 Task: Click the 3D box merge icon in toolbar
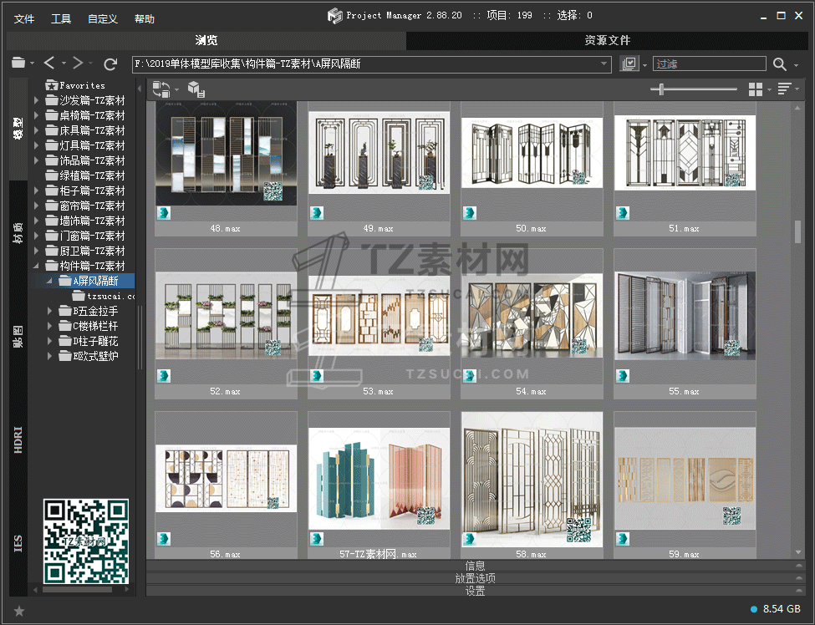[196, 89]
